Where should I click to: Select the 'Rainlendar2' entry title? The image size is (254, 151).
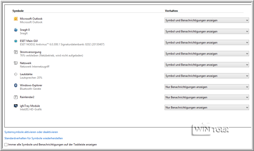27,97
